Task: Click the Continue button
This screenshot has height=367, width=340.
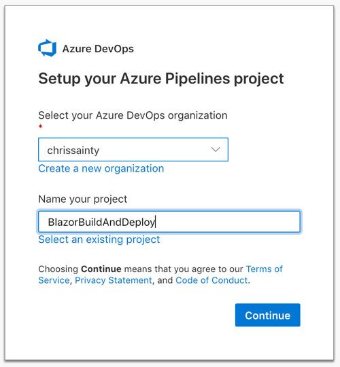Action: pos(267,315)
